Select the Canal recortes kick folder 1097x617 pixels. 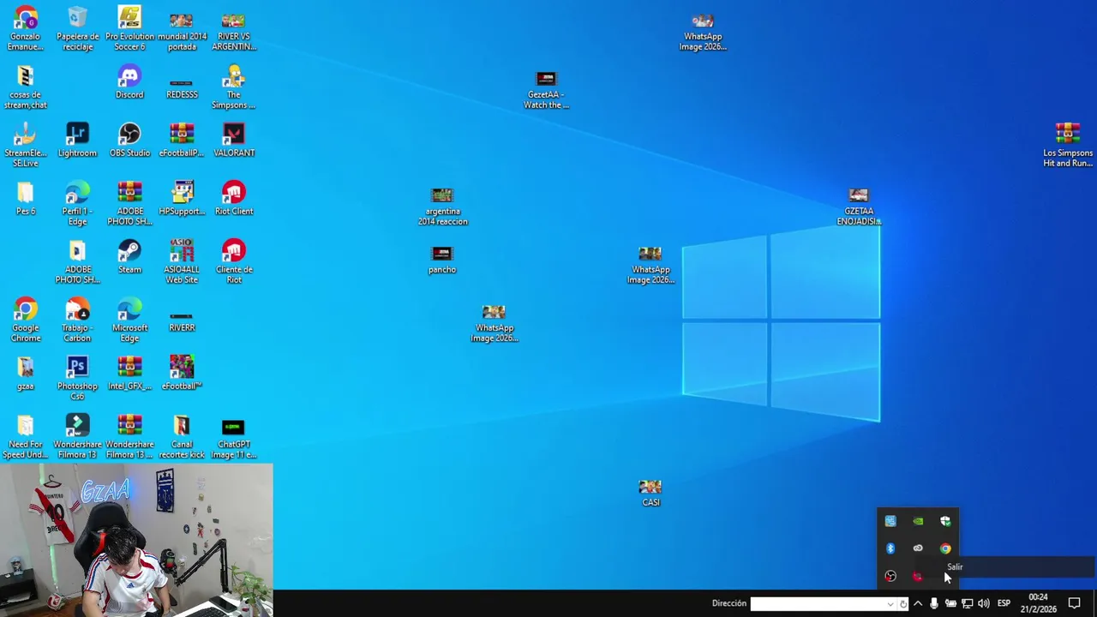click(x=182, y=437)
